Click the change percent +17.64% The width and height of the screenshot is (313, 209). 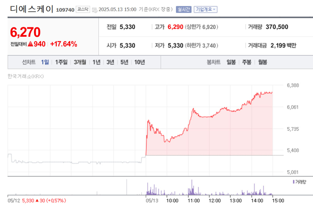point(63,44)
